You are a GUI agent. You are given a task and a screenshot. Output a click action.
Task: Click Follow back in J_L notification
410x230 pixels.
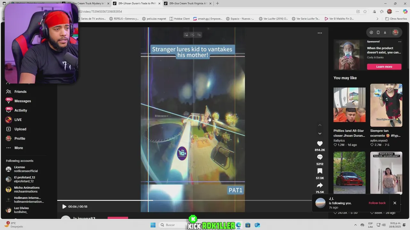tap(377, 203)
